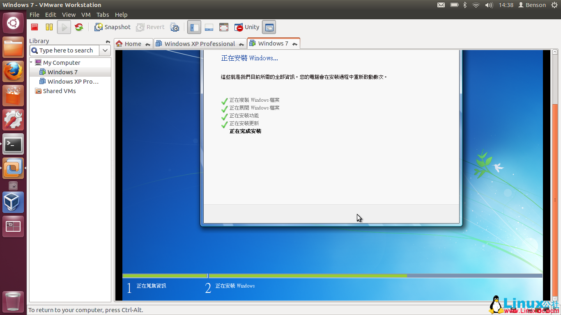Click the small camera screenshot icon in launcher
This screenshot has height=315, width=561.
[x=14, y=186]
